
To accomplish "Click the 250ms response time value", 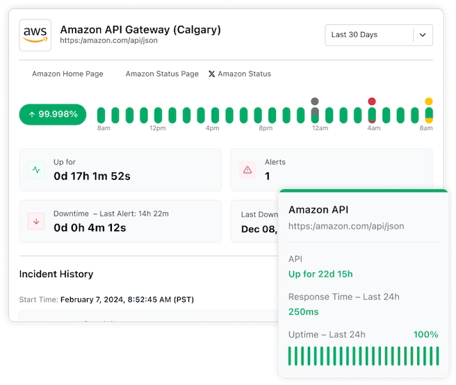I will (x=304, y=312).
